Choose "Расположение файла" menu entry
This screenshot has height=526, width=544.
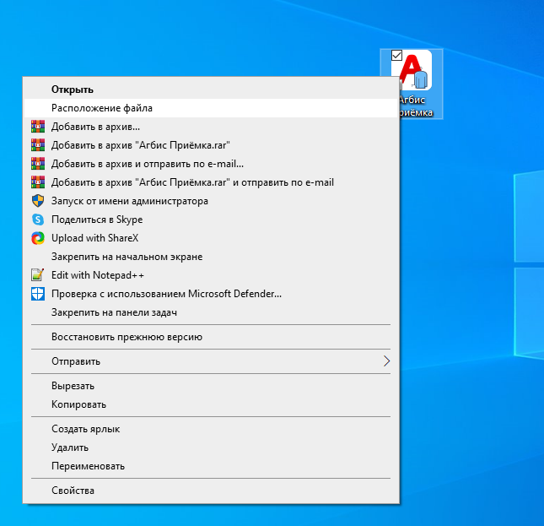coord(101,108)
